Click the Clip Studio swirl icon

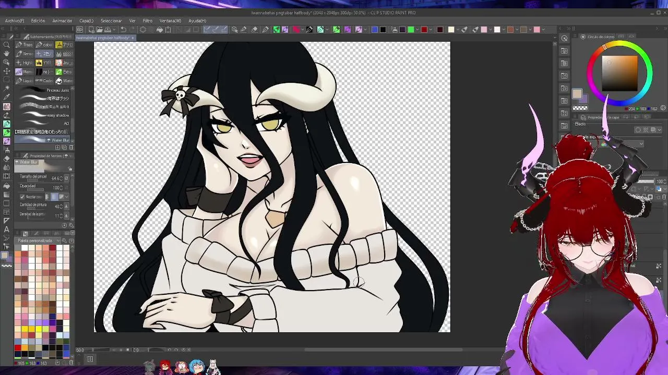(x=80, y=30)
